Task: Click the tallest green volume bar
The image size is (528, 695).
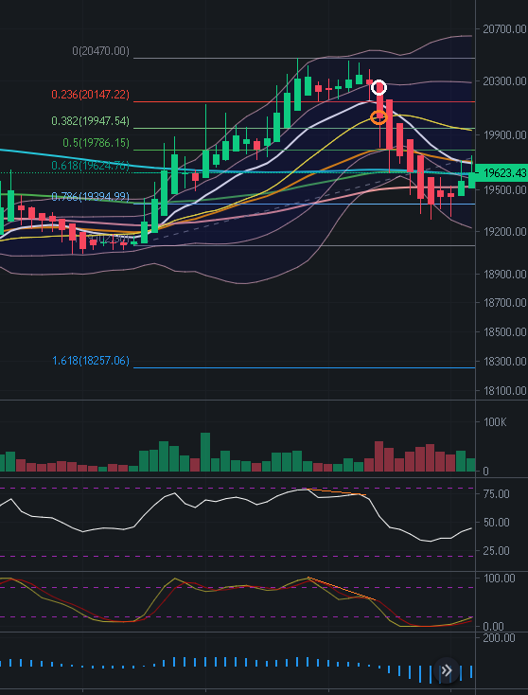Action: pyautogui.click(x=205, y=452)
